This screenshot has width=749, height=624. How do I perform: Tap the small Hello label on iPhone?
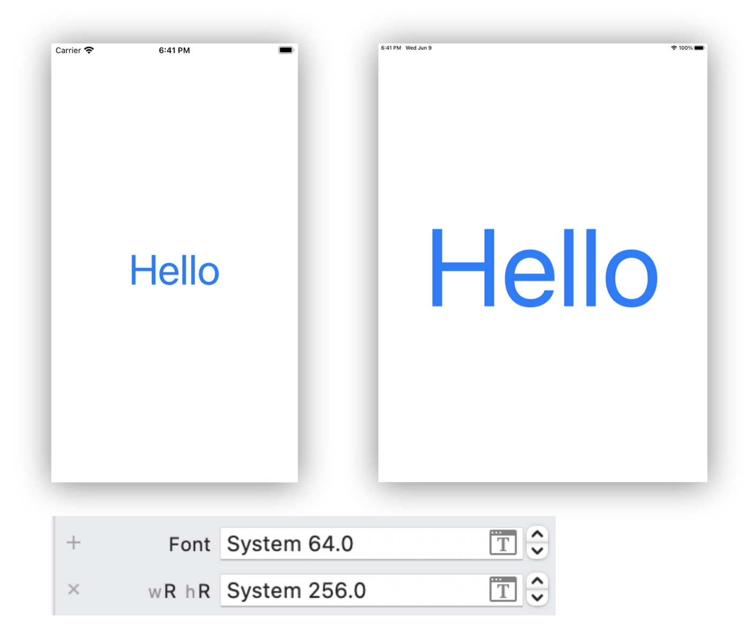(x=174, y=270)
